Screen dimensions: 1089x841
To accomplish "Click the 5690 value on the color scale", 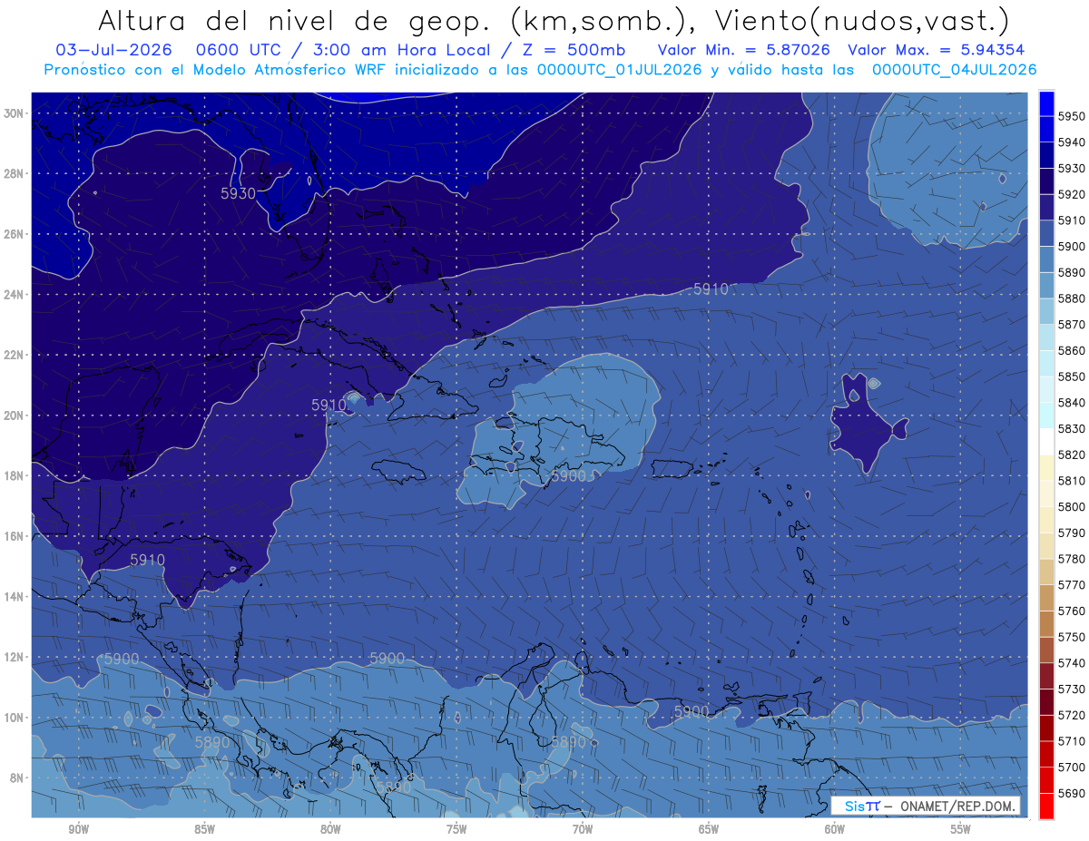I will pos(1071,793).
